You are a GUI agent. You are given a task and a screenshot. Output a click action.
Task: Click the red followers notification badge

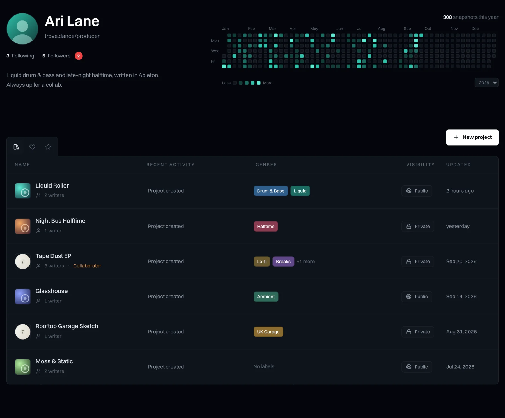[79, 56]
